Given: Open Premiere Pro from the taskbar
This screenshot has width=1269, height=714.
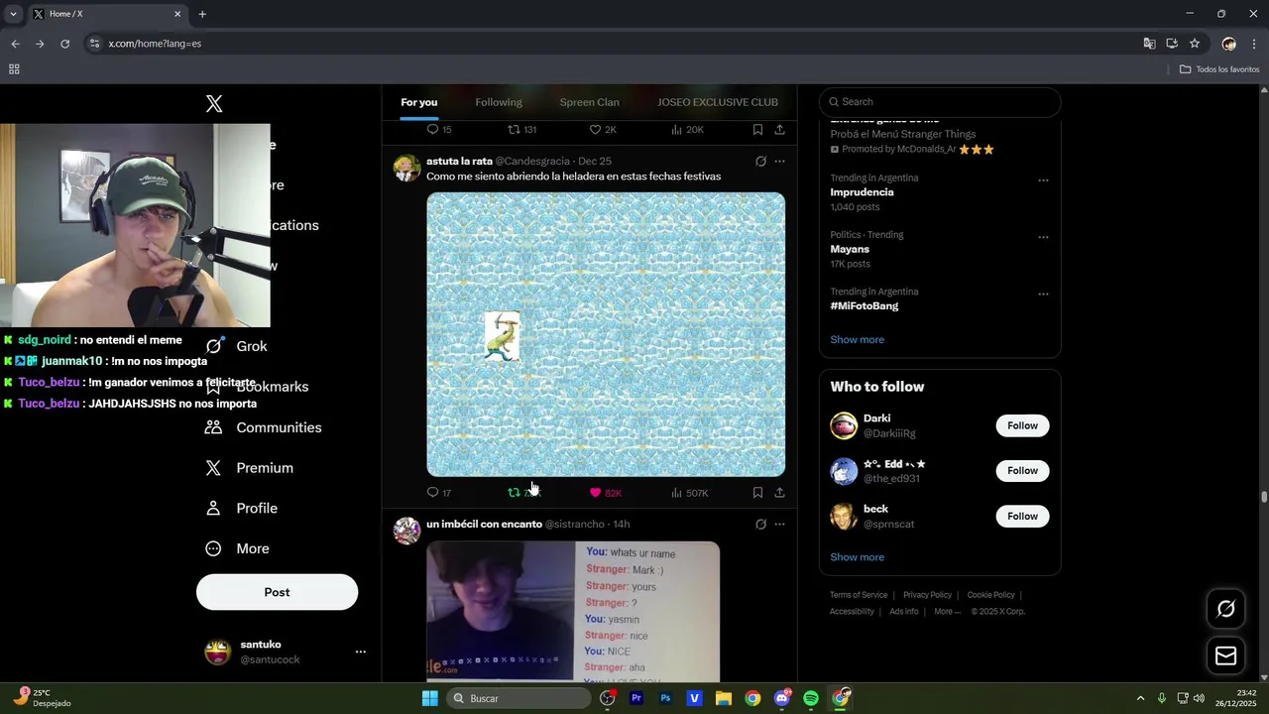Looking at the screenshot, I should (x=636, y=698).
